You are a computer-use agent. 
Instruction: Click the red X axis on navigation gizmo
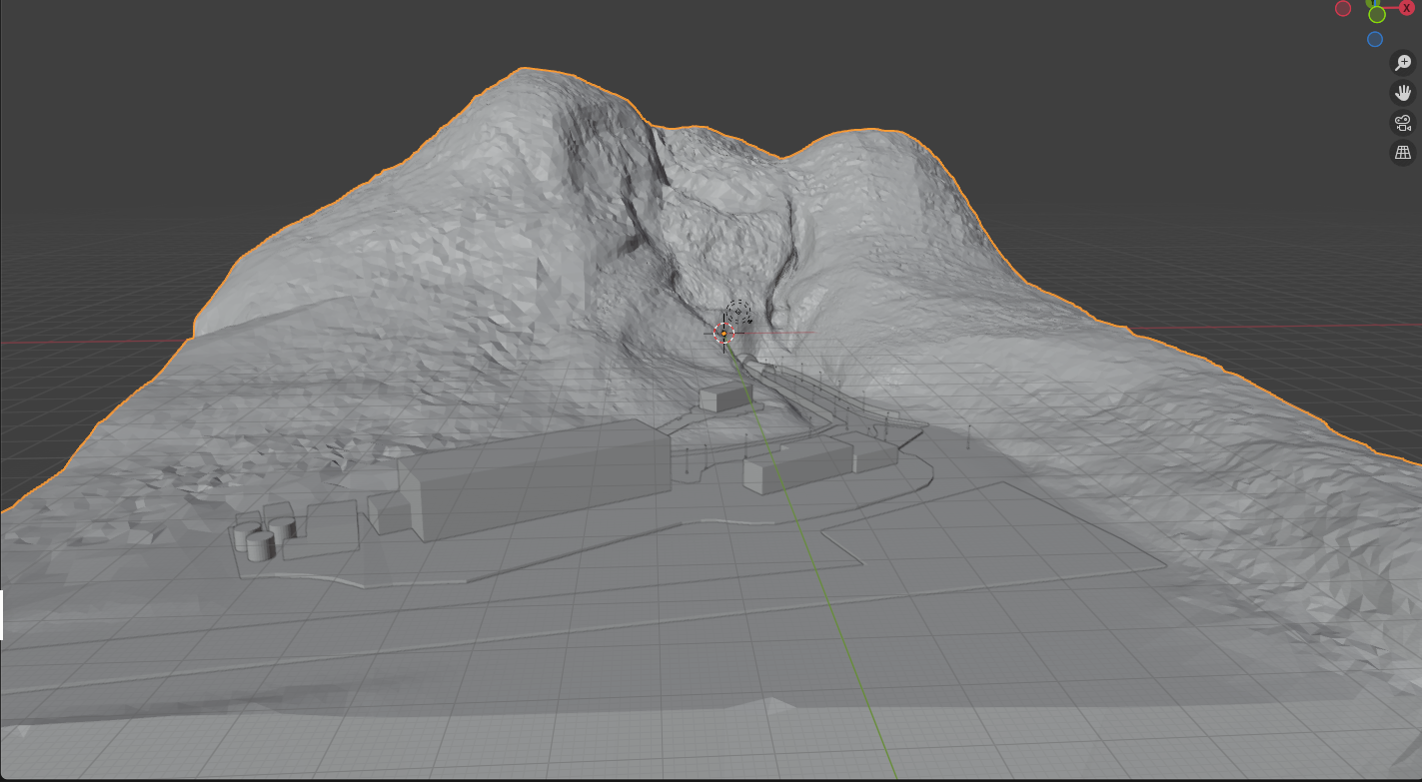1407,7
